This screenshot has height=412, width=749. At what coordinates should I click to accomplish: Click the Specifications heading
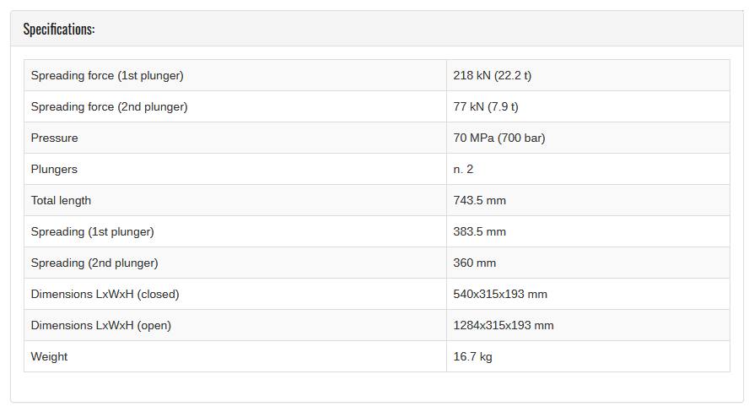click(59, 30)
